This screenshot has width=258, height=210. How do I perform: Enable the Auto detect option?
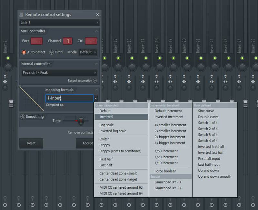24,52
